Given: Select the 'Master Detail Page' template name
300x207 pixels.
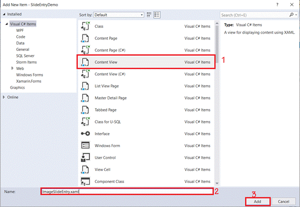Looking at the screenshot, I should (x=111, y=98).
